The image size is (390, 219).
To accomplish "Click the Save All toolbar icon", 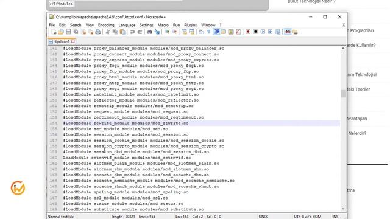I will [x=76, y=32].
